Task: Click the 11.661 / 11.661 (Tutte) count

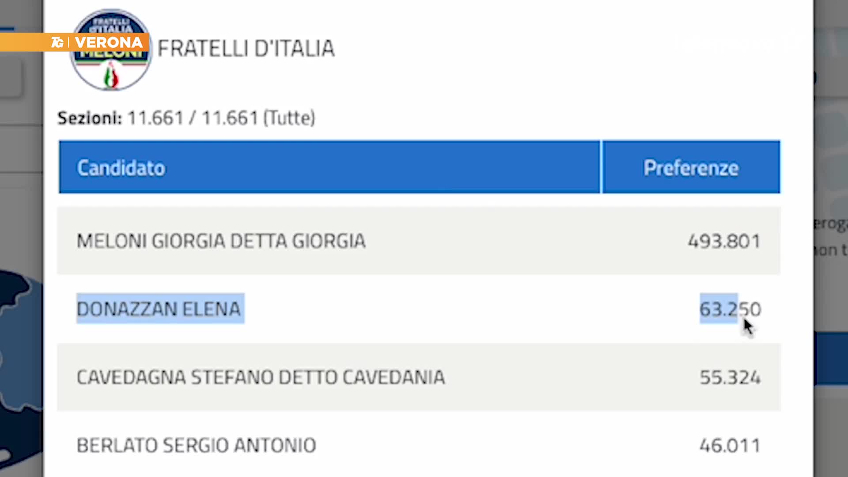Action: [x=221, y=118]
